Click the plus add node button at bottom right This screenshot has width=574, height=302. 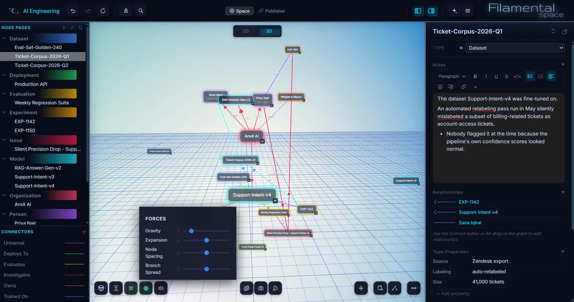361,288
